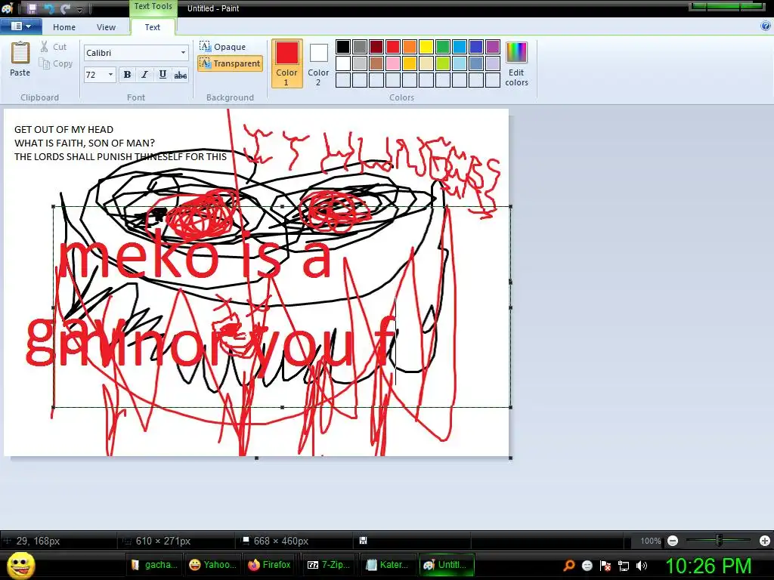This screenshot has height=580, width=774.
Task: Open the Edit colors dialog
Action: (x=516, y=63)
